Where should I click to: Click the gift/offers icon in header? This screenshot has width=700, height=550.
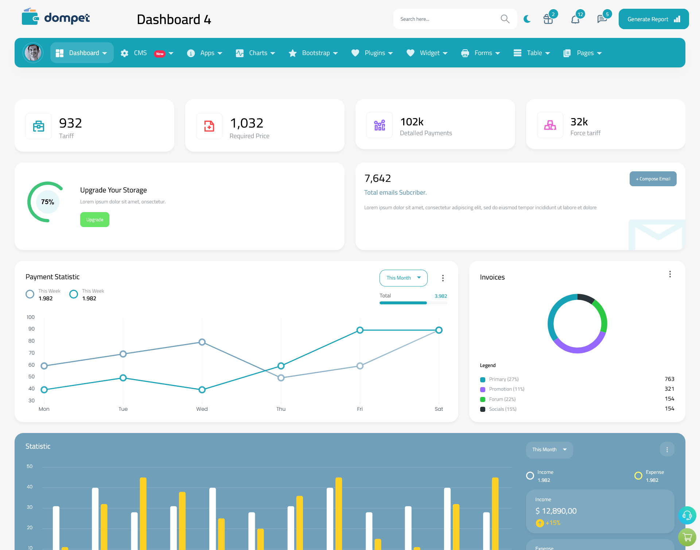click(548, 19)
